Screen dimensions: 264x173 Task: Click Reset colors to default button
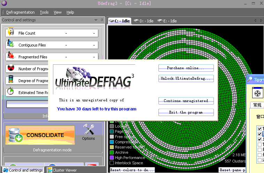pyautogui.click(x=132, y=170)
